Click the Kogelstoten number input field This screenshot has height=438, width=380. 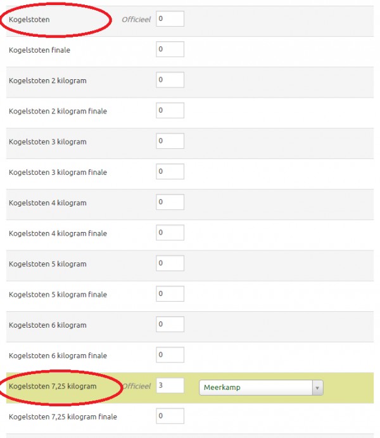(170, 19)
